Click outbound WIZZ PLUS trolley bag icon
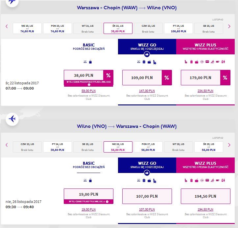Screen dimensions: 238x228 click(197, 62)
